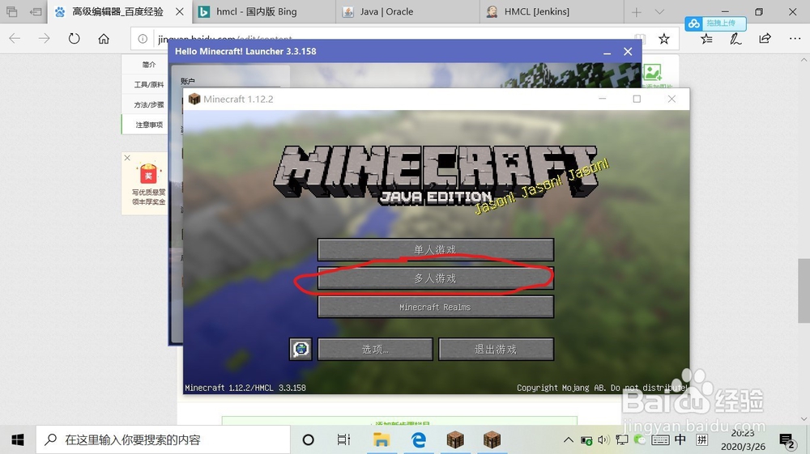Select 方法/步骤 in the editor sidebar
810x454 pixels.
[149, 104]
